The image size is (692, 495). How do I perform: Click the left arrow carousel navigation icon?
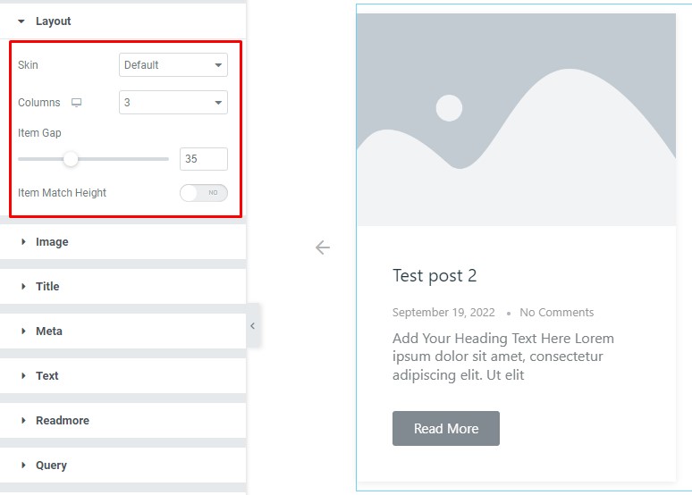(x=323, y=247)
